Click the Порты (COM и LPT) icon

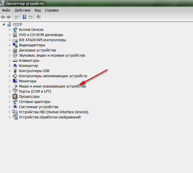15,91
